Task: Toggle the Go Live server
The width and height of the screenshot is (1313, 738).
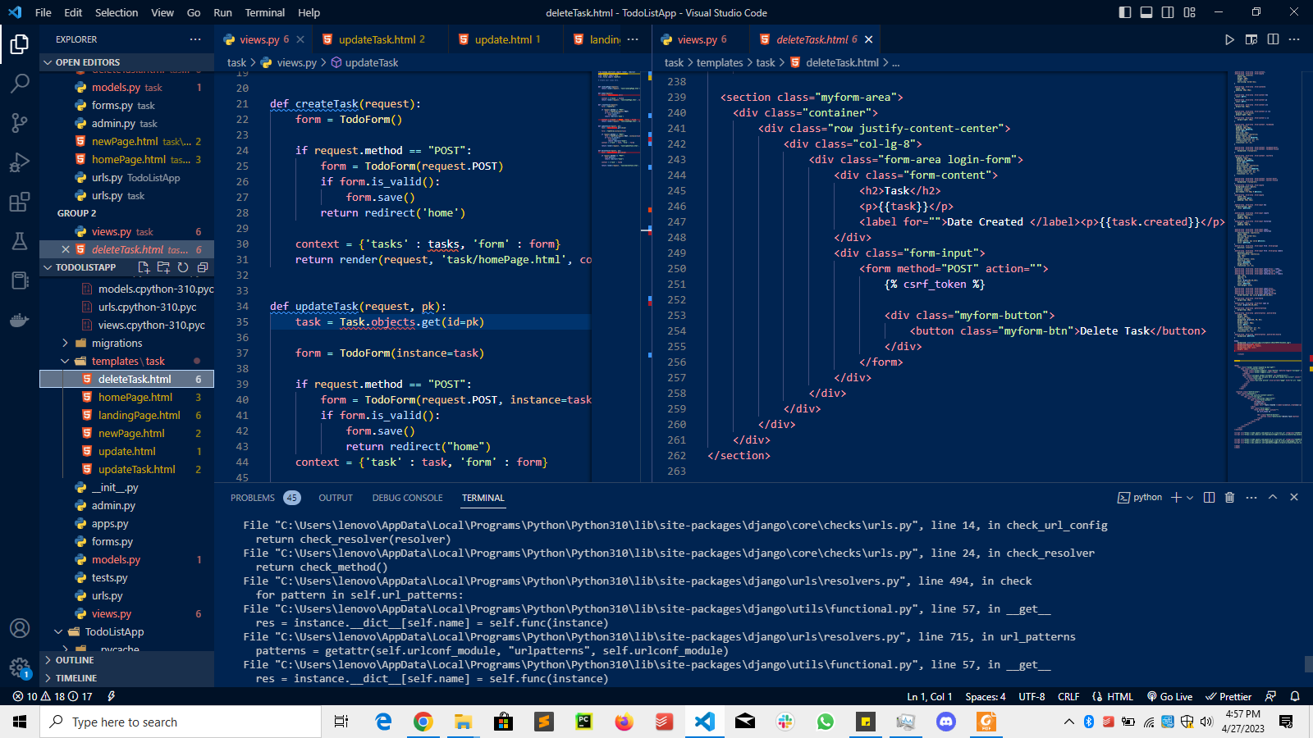Action: click(1169, 696)
